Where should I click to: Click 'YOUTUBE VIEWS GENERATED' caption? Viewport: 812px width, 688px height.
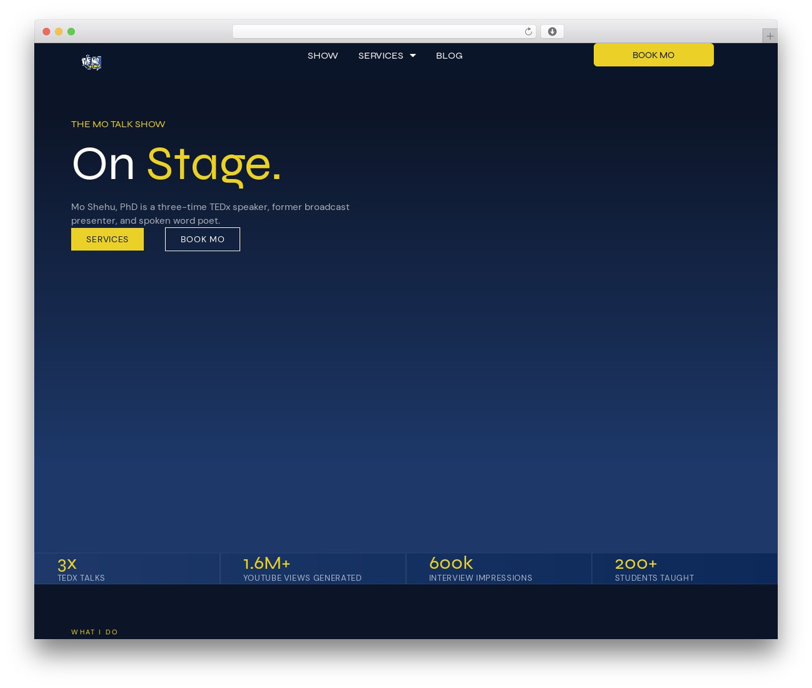click(303, 578)
